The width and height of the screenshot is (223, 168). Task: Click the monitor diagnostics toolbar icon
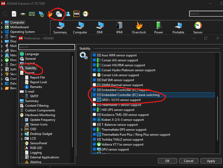click(x=41, y=14)
